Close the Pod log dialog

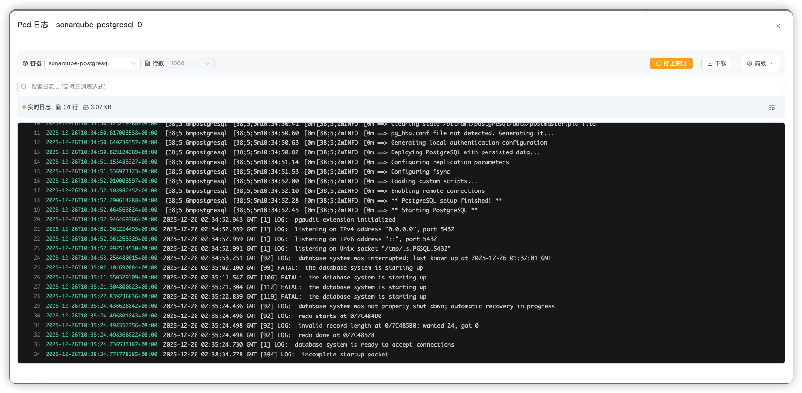(x=777, y=26)
